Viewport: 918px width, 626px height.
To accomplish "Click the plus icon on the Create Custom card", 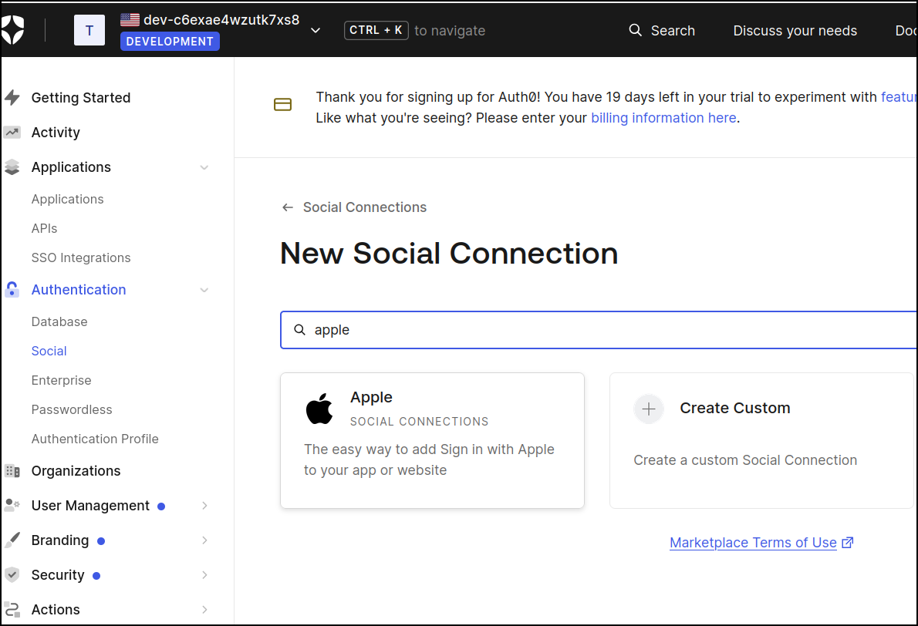I will 649,409.
